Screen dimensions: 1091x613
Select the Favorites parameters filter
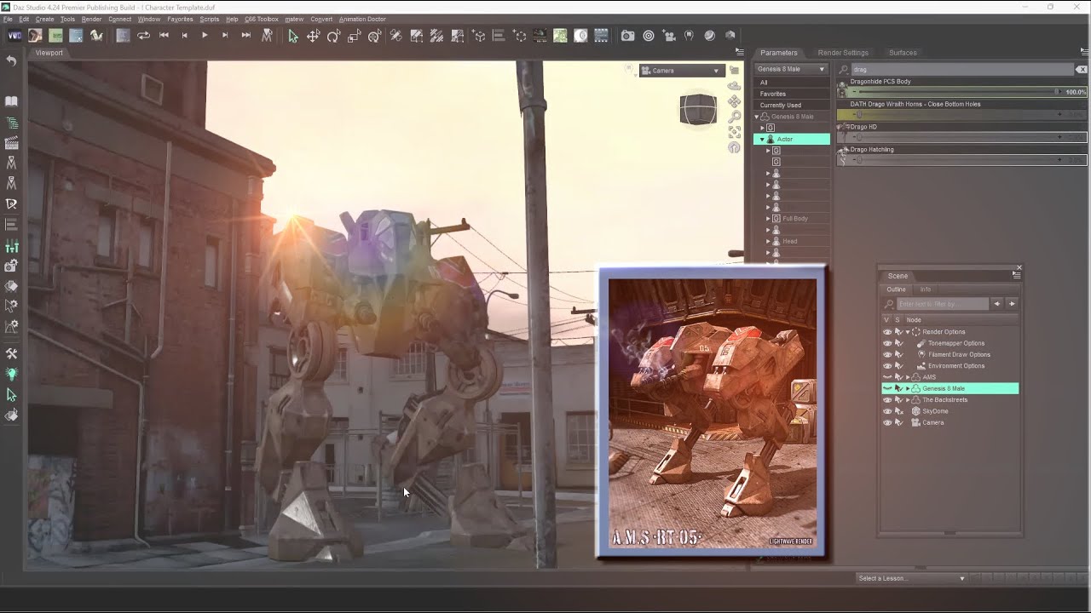click(x=791, y=94)
